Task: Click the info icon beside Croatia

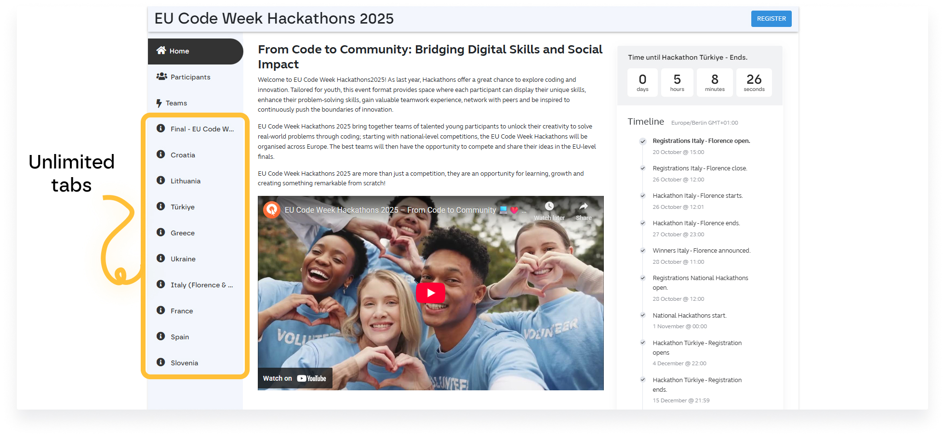Action: coord(161,154)
